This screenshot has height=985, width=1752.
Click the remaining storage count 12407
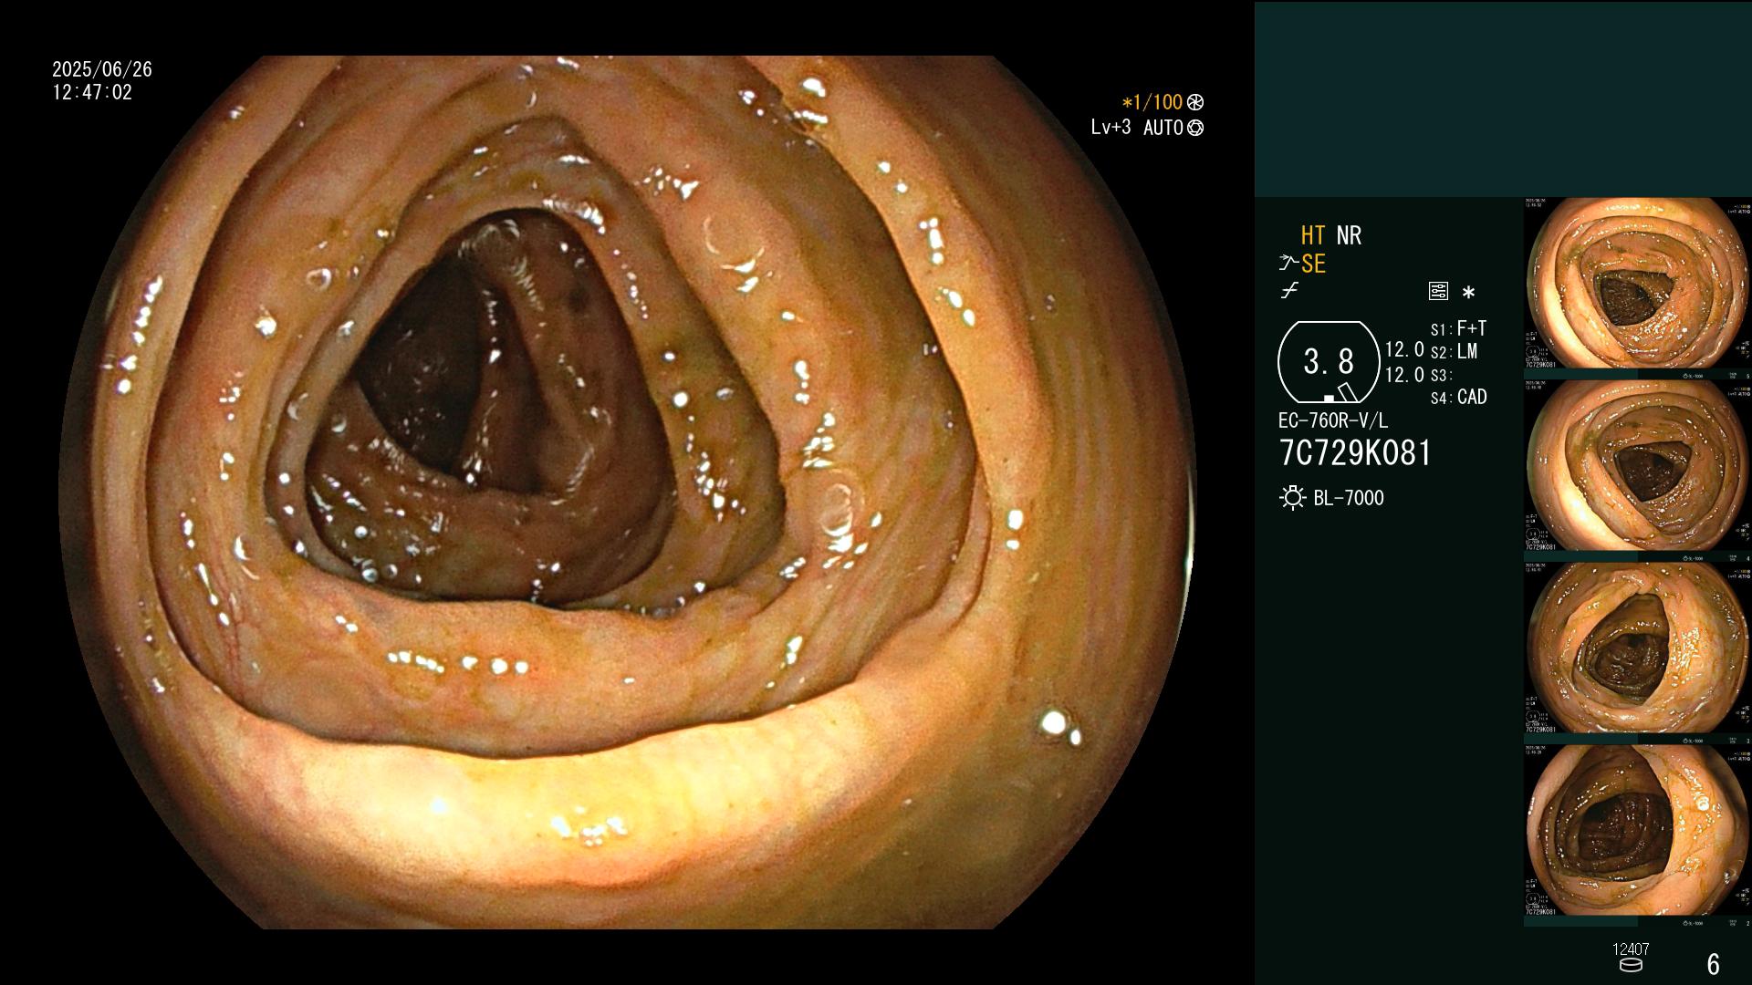coord(1631,949)
